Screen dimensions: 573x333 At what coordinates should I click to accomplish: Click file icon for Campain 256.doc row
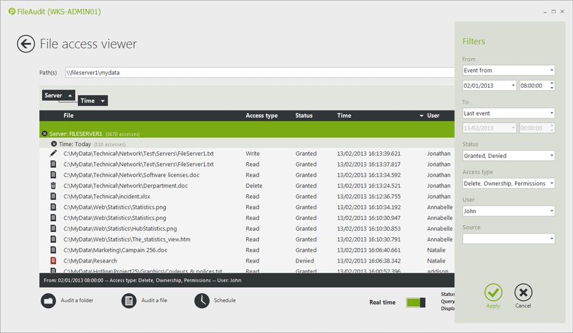point(53,250)
